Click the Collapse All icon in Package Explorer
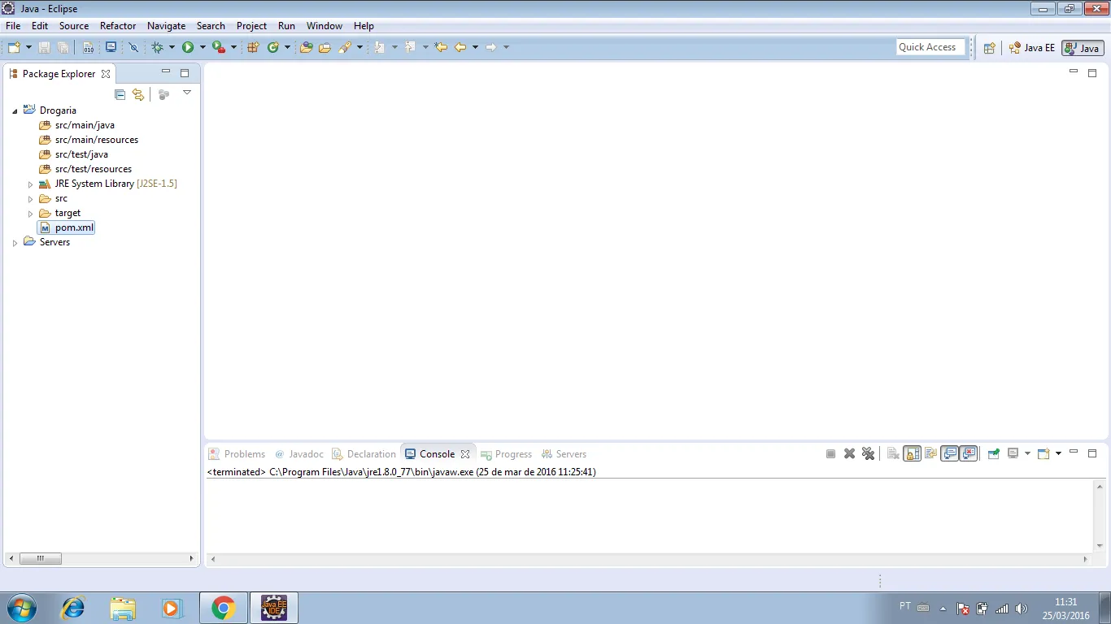Screen dimensions: 1111x624 click(120, 94)
